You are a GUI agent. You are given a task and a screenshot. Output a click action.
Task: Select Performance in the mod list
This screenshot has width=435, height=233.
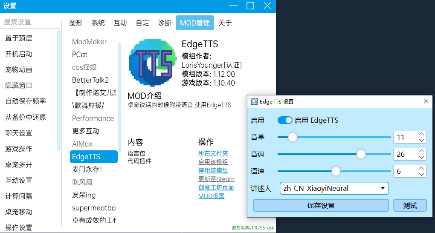(x=94, y=118)
